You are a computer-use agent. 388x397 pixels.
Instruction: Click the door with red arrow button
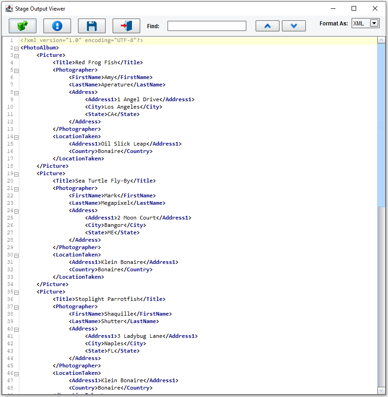click(126, 26)
